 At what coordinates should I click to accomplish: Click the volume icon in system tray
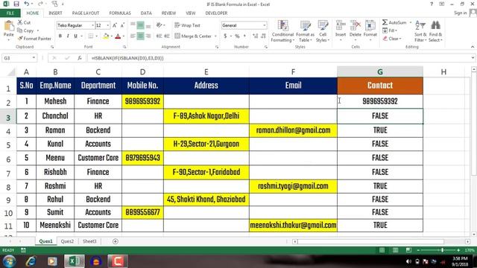pyautogui.click(x=408, y=261)
